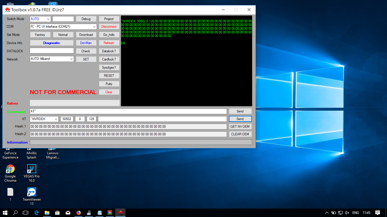
Task: Click the blue Diagnostic button
Action: tap(52, 43)
